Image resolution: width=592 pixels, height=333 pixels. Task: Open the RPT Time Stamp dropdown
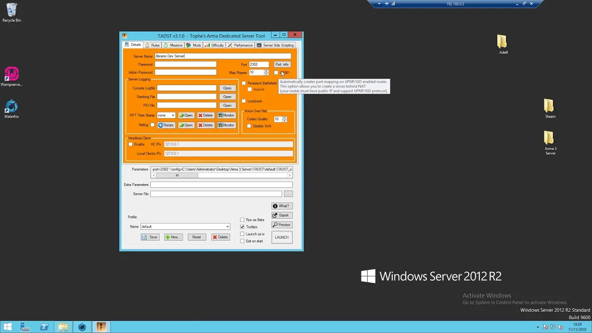point(172,115)
